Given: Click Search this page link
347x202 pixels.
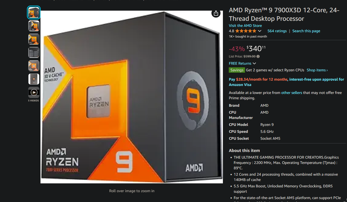Looking at the screenshot, I should click(x=306, y=31).
